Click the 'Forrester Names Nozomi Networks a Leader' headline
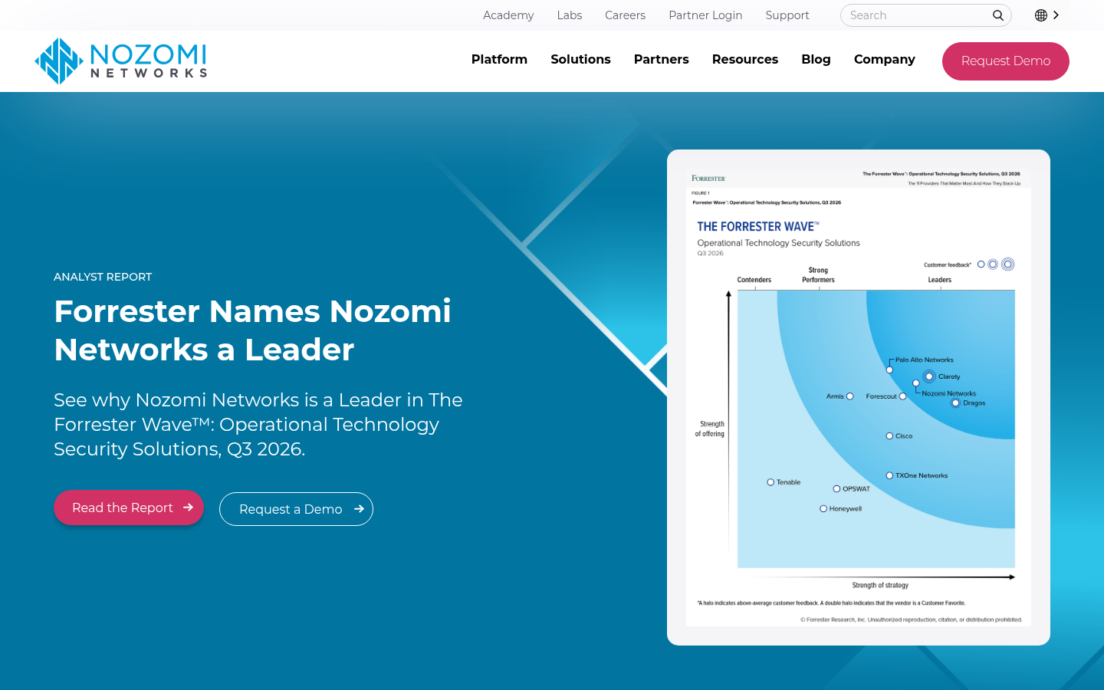Image resolution: width=1104 pixels, height=690 pixels. [252, 330]
